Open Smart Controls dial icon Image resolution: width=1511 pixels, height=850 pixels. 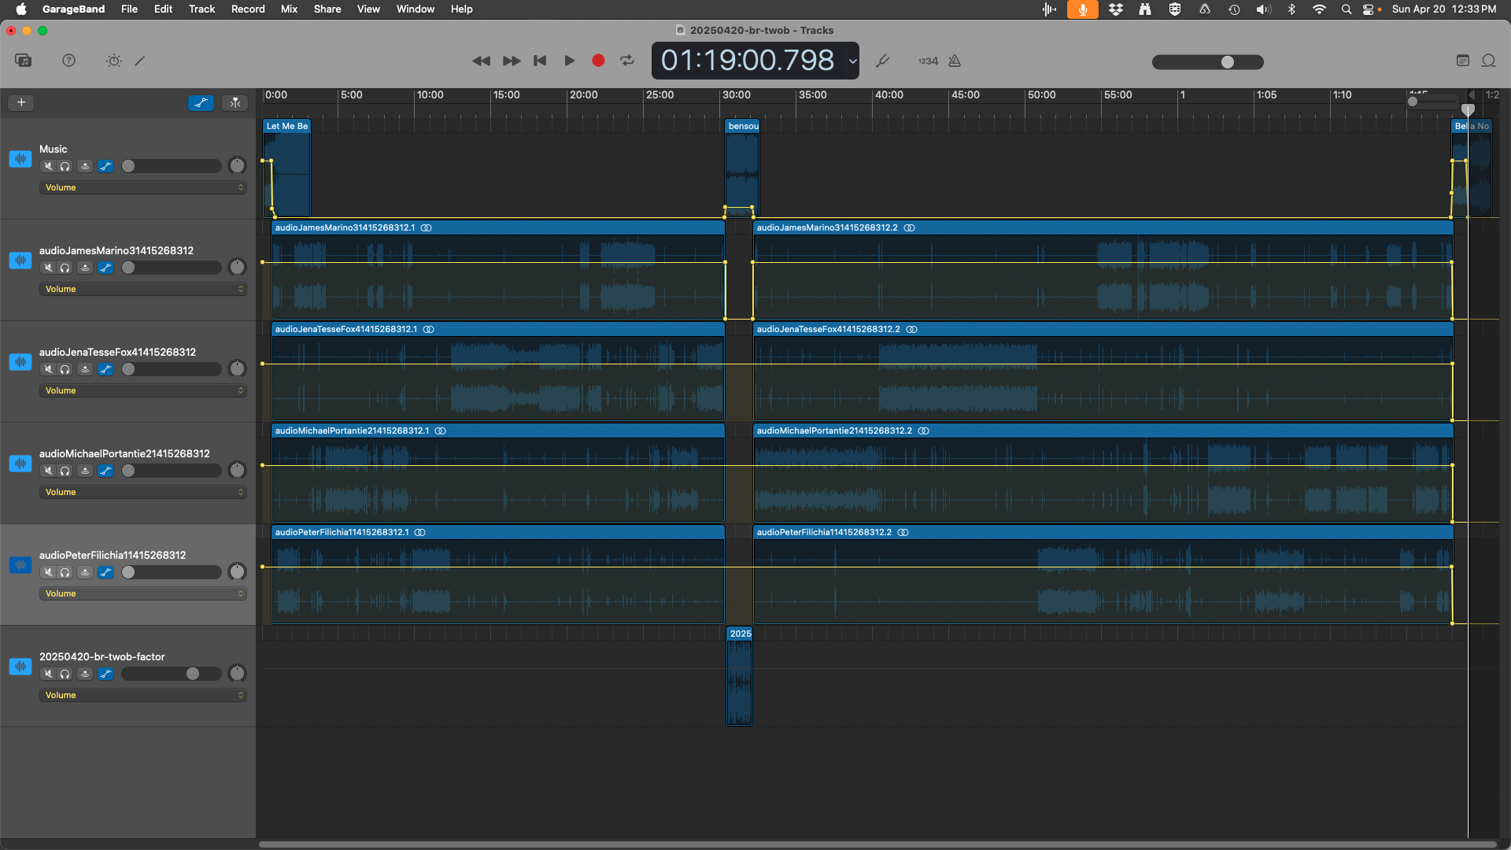coord(114,61)
